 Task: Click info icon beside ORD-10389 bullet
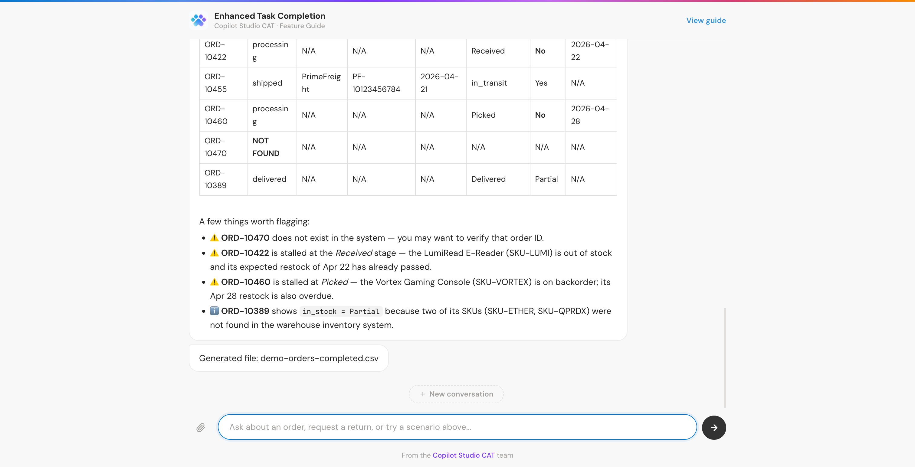[214, 311]
